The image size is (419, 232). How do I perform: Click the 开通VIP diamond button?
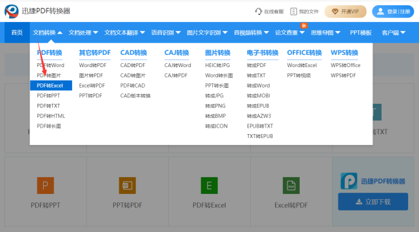[x=346, y=12]
